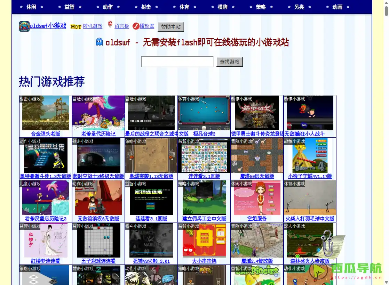
Task: Click the billiards thumbnail for 极品台球3
Action: click(204, 113)
